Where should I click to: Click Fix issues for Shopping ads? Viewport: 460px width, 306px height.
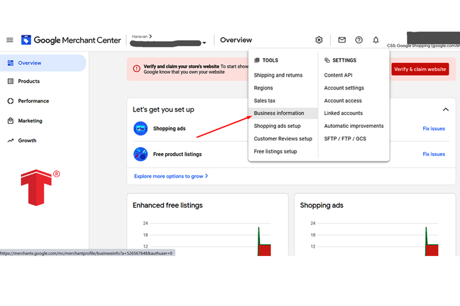(x=433, y=129)
